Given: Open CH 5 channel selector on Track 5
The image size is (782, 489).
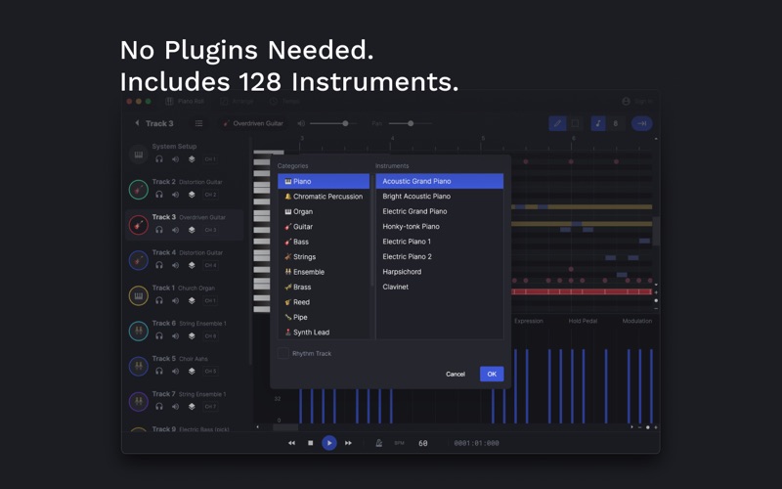Looking at the screenshot, I should pos(210,372).
